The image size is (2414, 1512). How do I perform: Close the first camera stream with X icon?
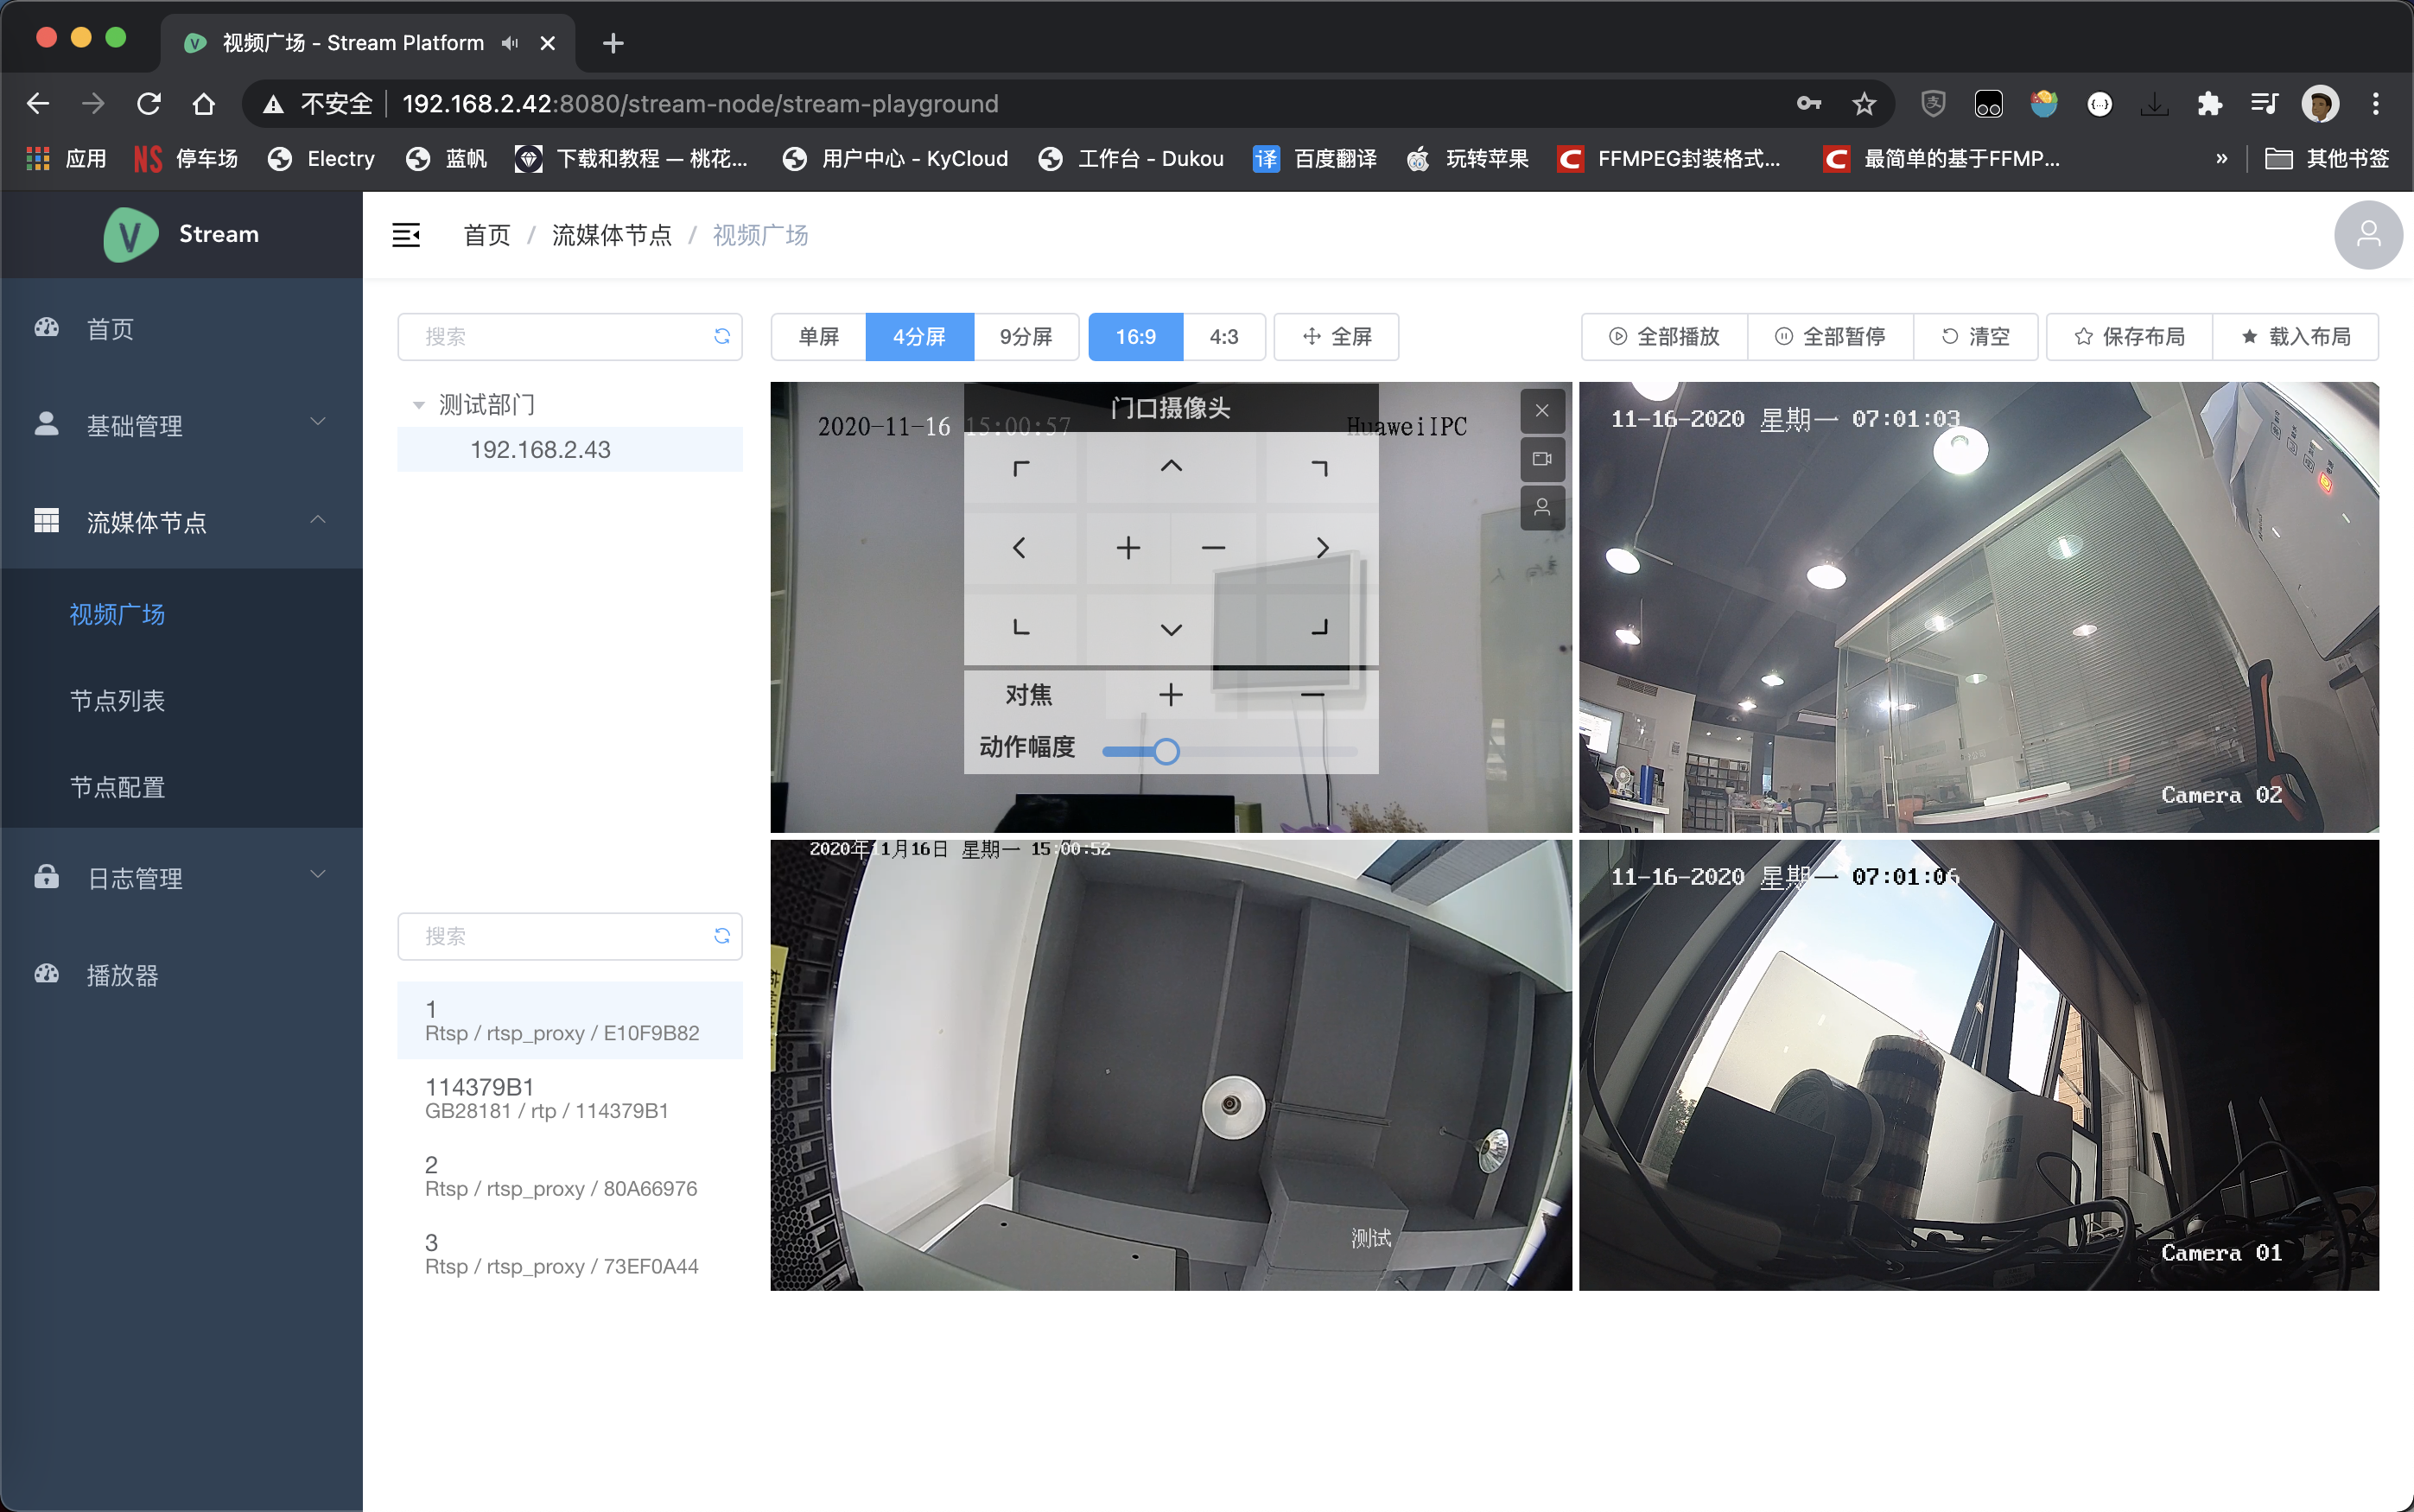click(1541, 410)
